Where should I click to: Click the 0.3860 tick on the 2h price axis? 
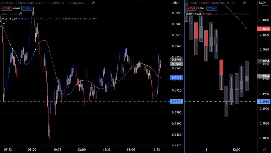264,138
